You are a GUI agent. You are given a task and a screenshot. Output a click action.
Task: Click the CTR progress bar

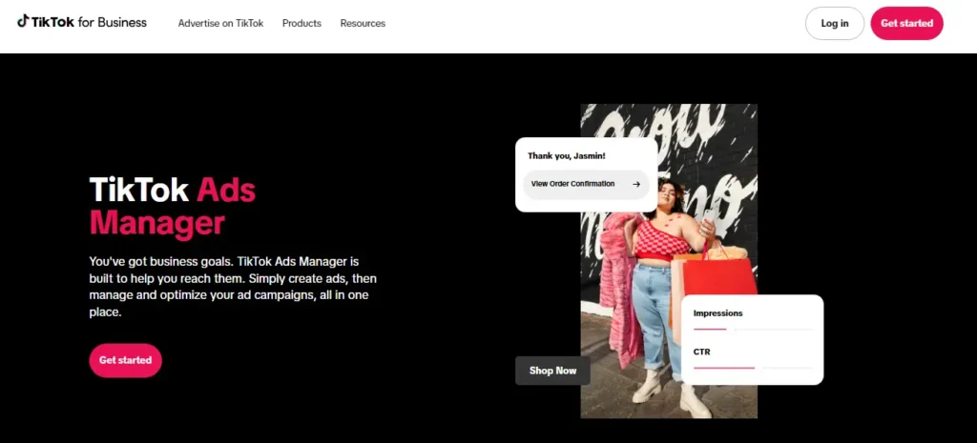pos(753,368)
